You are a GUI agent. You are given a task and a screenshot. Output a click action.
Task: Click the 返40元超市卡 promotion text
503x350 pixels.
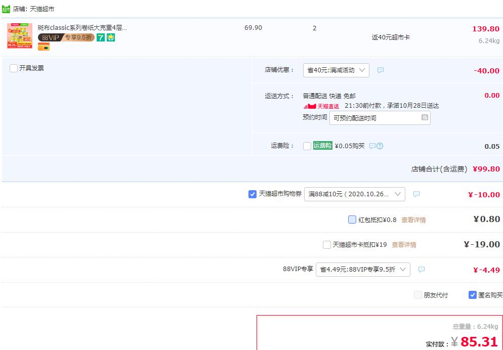point(391,37)
